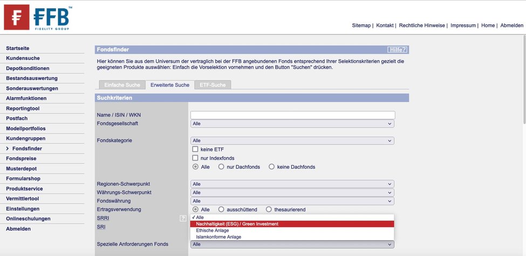This screenshot has width=526, height=256.
Task: Open Fondsfinder in the sidebar
Action: point(27,148)
